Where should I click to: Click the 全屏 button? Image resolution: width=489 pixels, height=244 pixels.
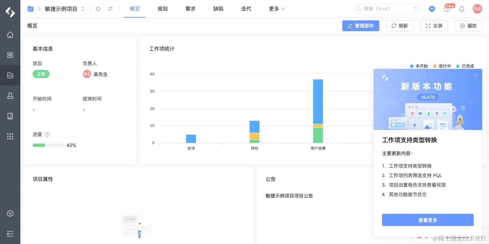tap(434, 26)
